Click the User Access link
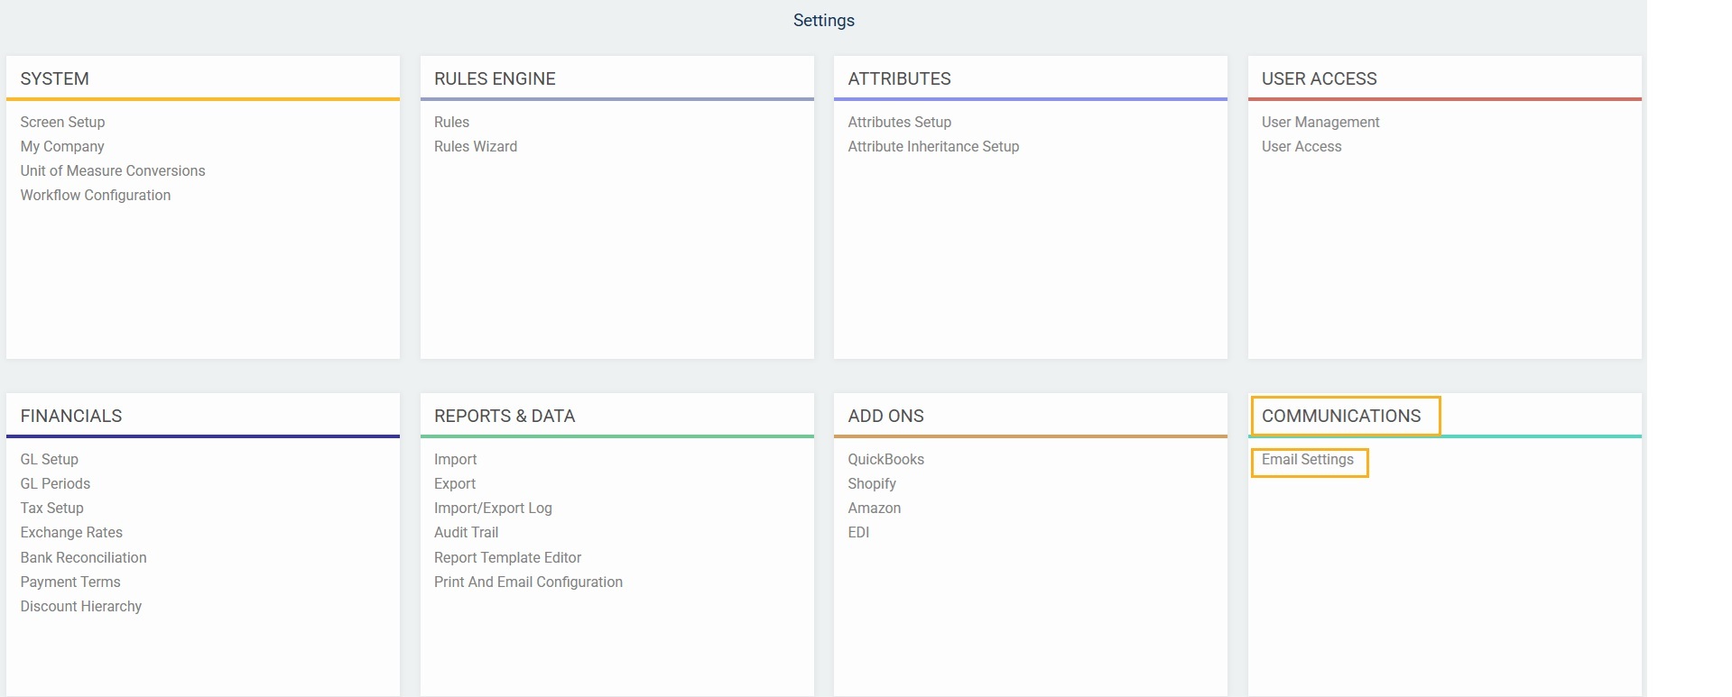 [x=1301, y=146]
